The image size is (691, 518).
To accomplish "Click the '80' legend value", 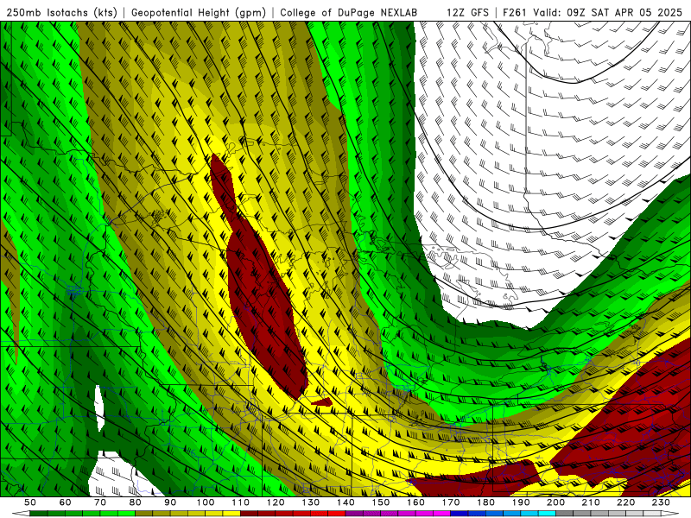I will click(136, 502).
